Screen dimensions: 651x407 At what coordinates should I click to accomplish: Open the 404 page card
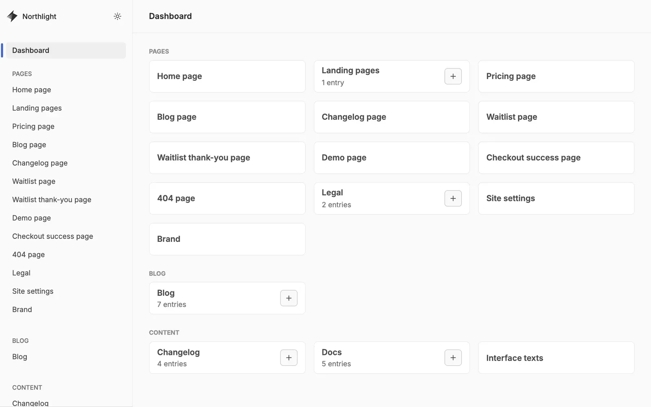point(227,199)
